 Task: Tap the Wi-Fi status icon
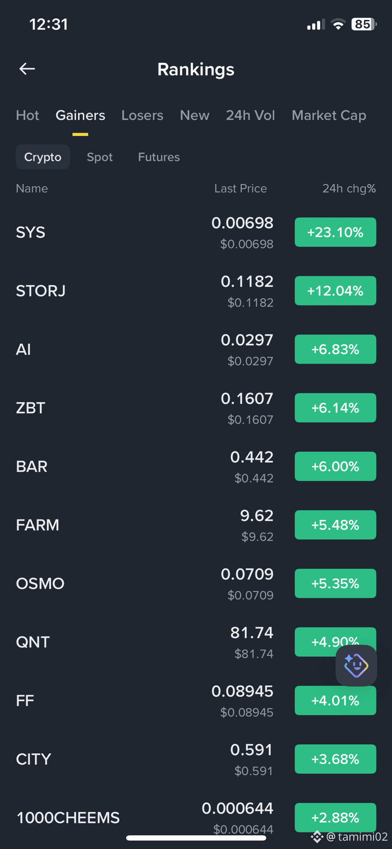[x=338, y=25]
